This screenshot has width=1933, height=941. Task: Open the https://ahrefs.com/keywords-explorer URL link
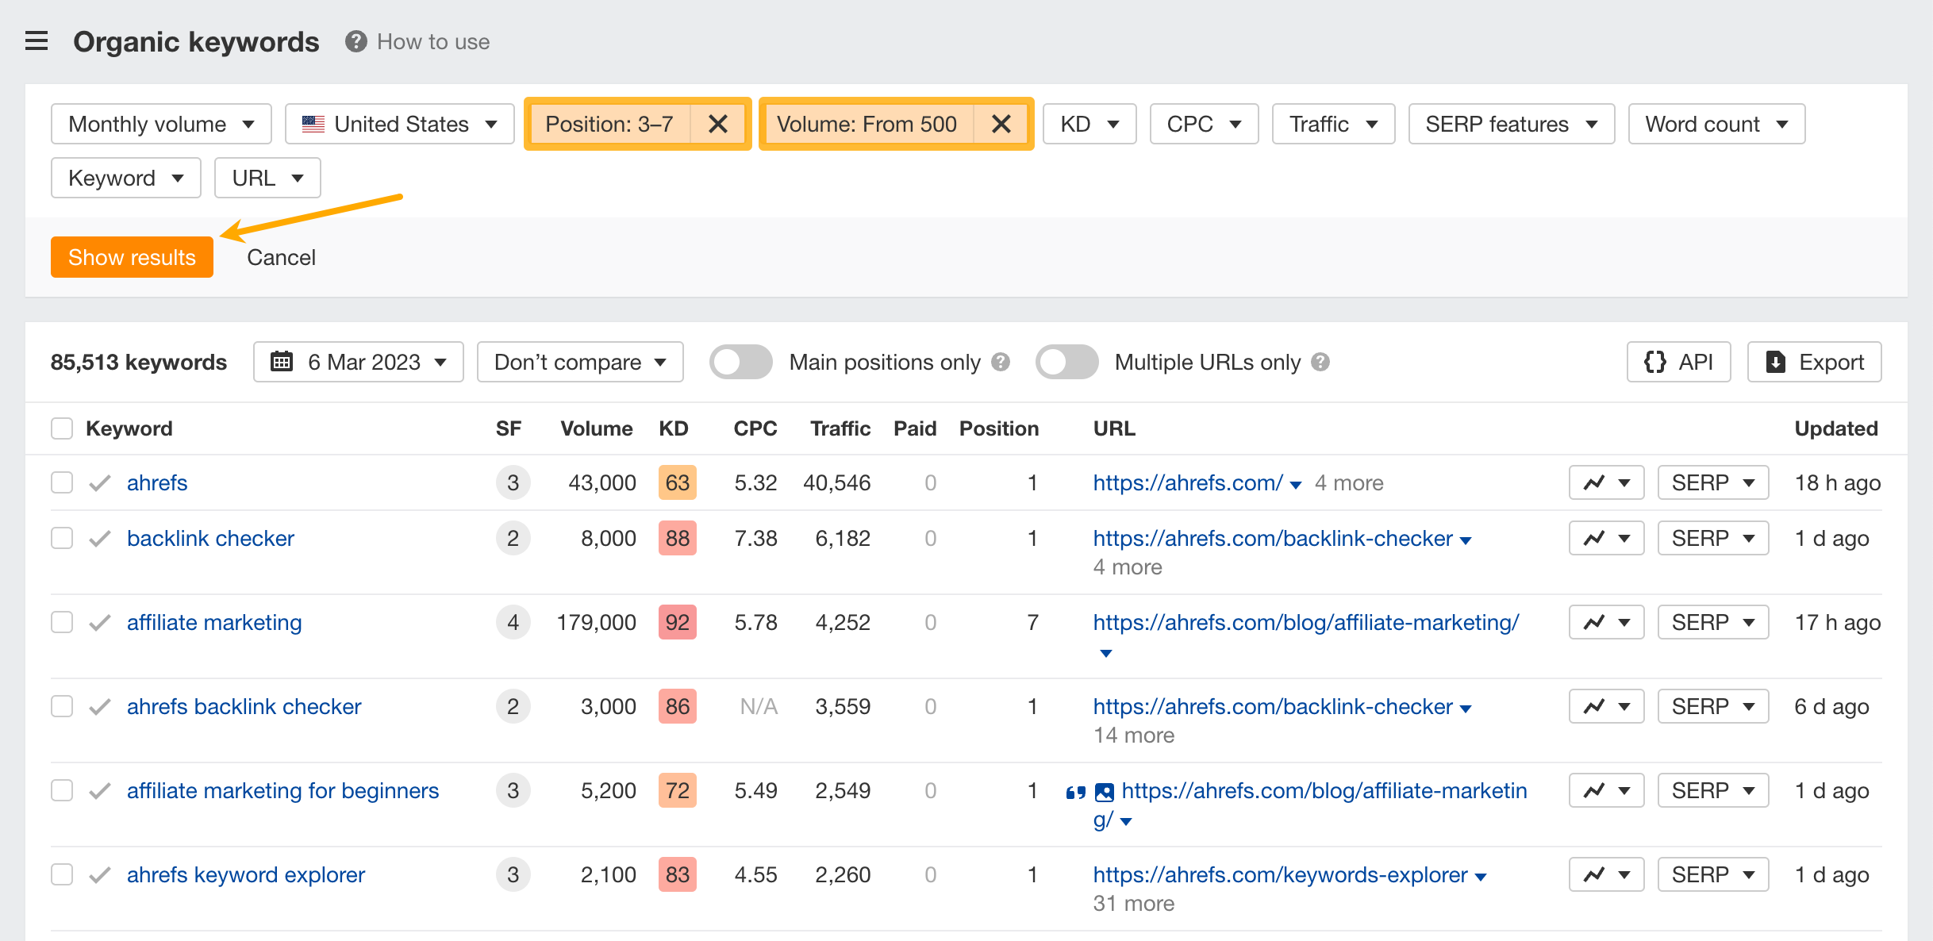pyautogui.click(x=1280, y=874)
